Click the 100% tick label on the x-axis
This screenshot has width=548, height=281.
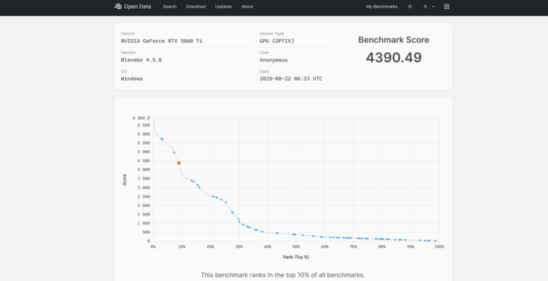coord(439,246)
